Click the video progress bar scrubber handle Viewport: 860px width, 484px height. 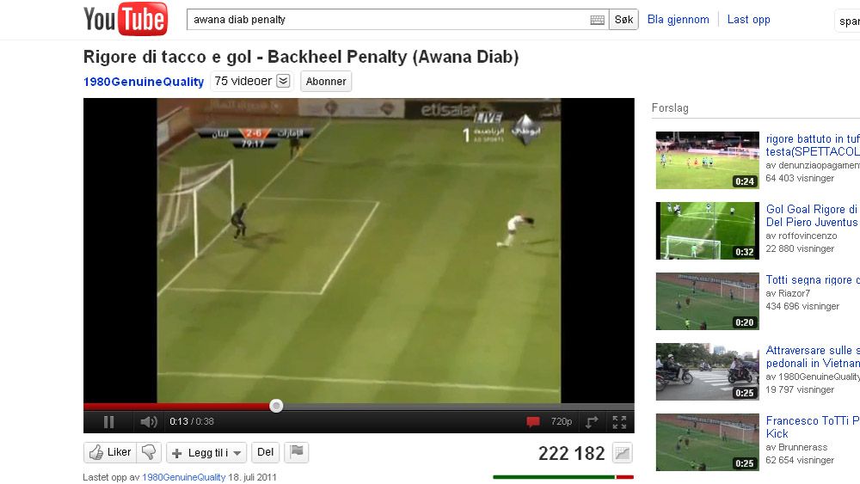tap(276, 406)
